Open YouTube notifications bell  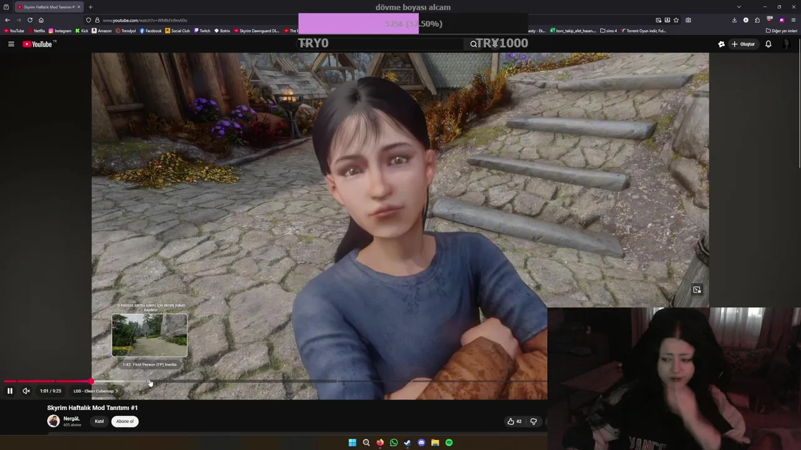(x=768, y=44)
